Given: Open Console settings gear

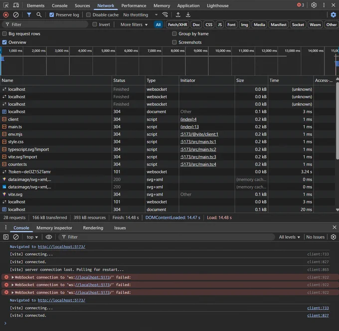Looking at the screenshot, I should [334, 237].
